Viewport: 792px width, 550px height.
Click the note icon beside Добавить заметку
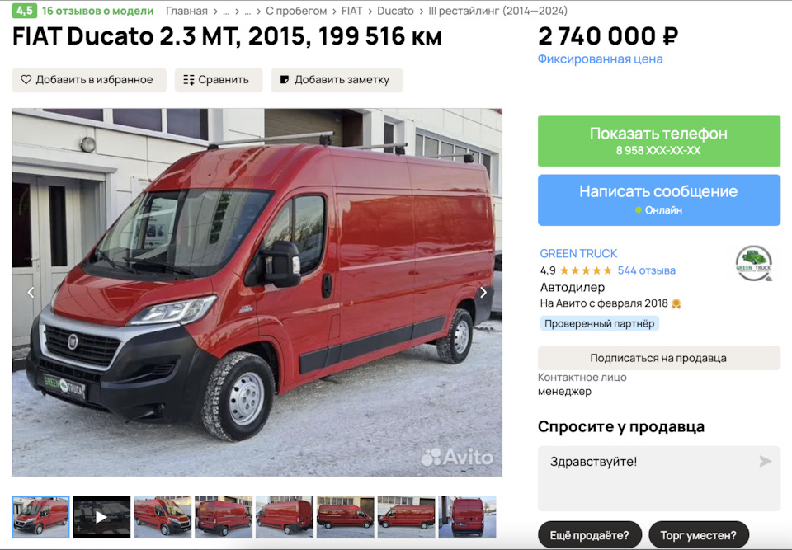click(x=285, y=80)
